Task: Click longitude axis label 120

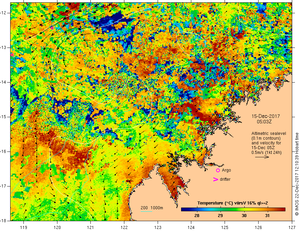Action: pyautogui.click(x=57, y=227)
